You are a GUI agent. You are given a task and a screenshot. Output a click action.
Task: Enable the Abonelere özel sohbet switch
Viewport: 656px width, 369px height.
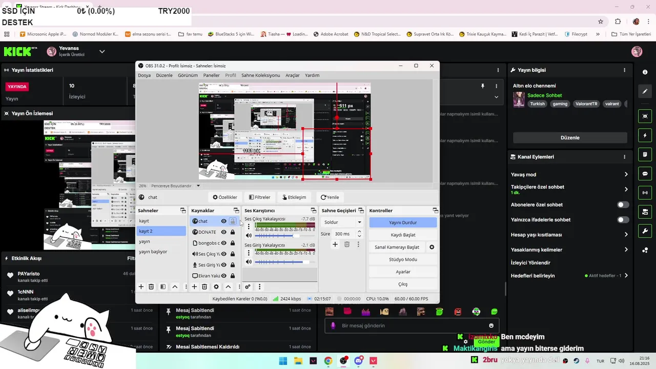point(623,204)
